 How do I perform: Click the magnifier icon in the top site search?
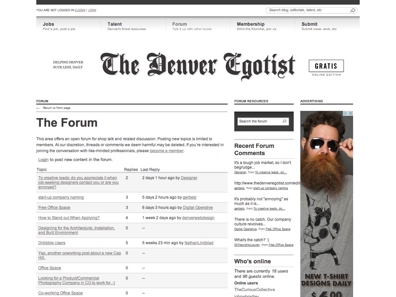353,11
